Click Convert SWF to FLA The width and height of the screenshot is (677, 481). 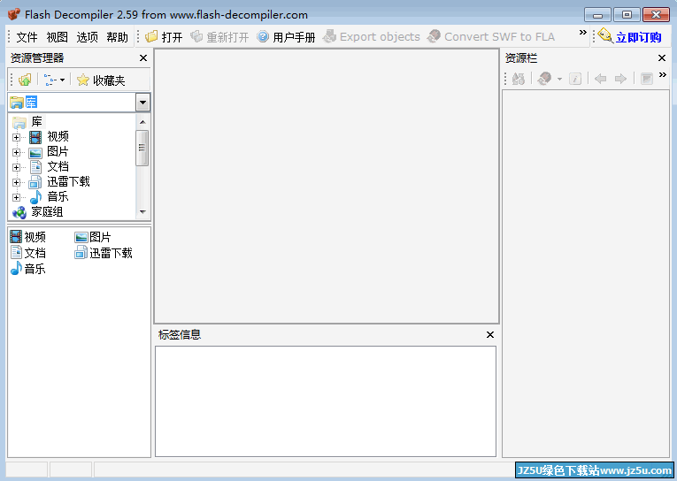pyautogui.click(x=491, y=37)
